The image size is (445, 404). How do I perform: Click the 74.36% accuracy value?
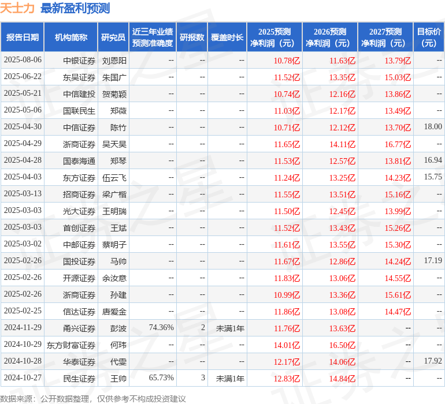point(161,327)
